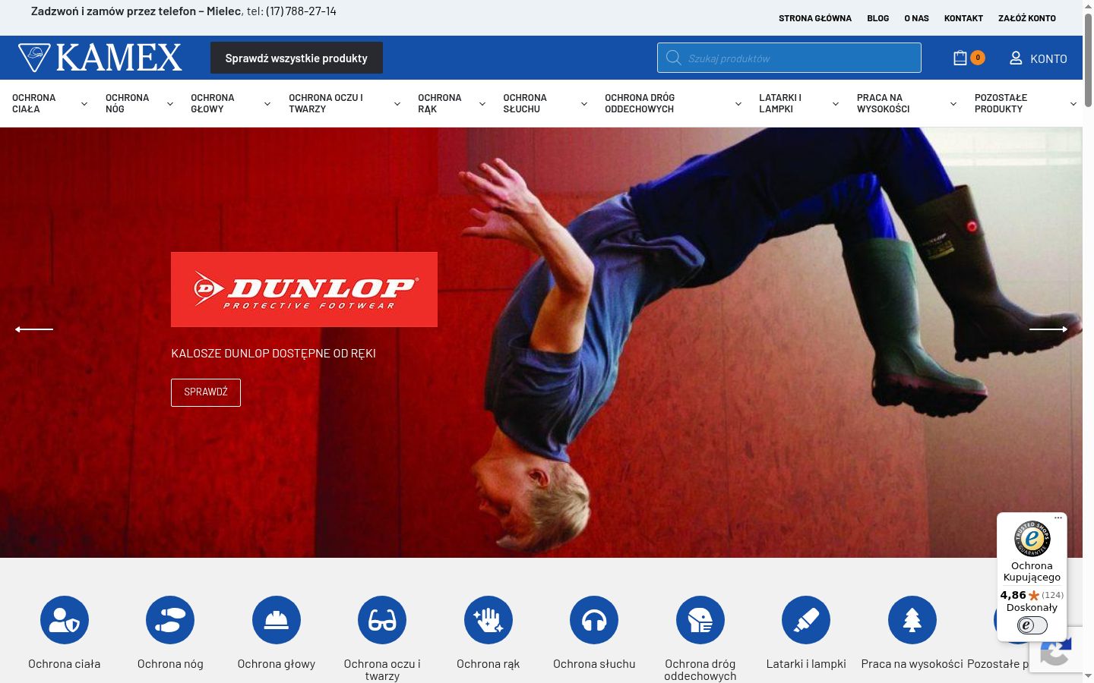The width and height of the screenshot is (1094, 683).
Task: Toggle the Trusted Shops e-switch
Action: pos(1032,625)
